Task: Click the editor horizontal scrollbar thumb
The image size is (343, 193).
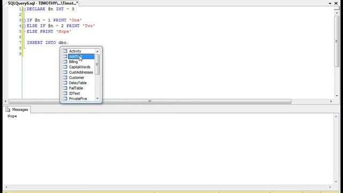Action: coord(150,101)
